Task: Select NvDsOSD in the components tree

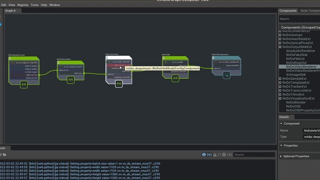Action: [x=293, y=106]
